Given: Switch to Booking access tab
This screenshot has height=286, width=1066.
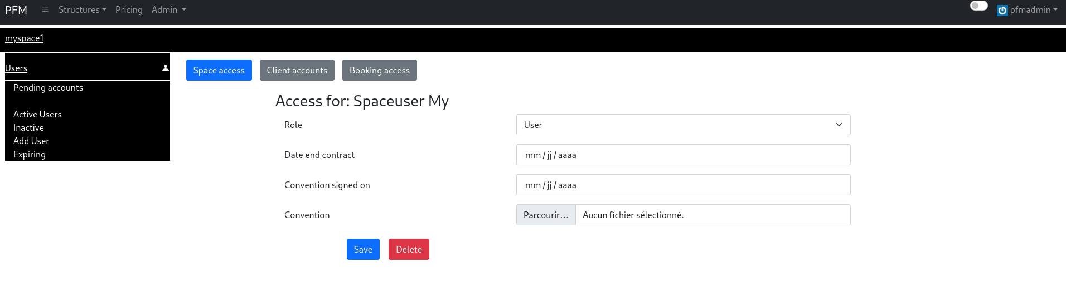Looking at the screenshot, I should click(380, 70).
